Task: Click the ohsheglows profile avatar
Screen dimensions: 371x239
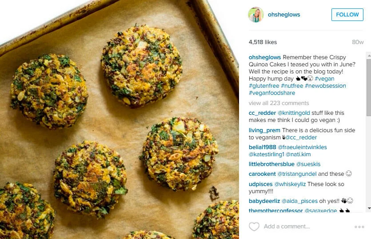Action: [256, 15]
